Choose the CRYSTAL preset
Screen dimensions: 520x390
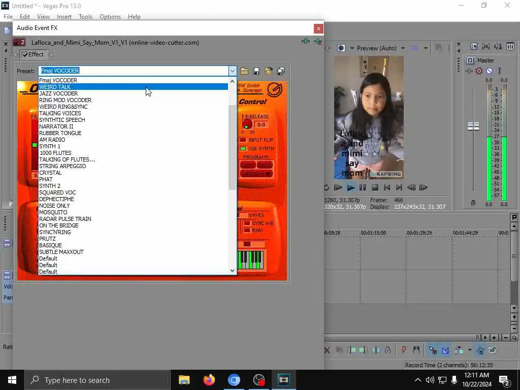tap(134, 173)
